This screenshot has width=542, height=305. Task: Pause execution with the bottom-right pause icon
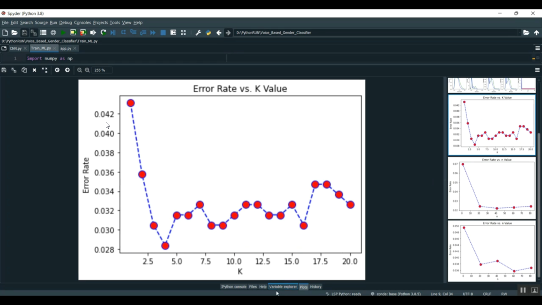522,290
